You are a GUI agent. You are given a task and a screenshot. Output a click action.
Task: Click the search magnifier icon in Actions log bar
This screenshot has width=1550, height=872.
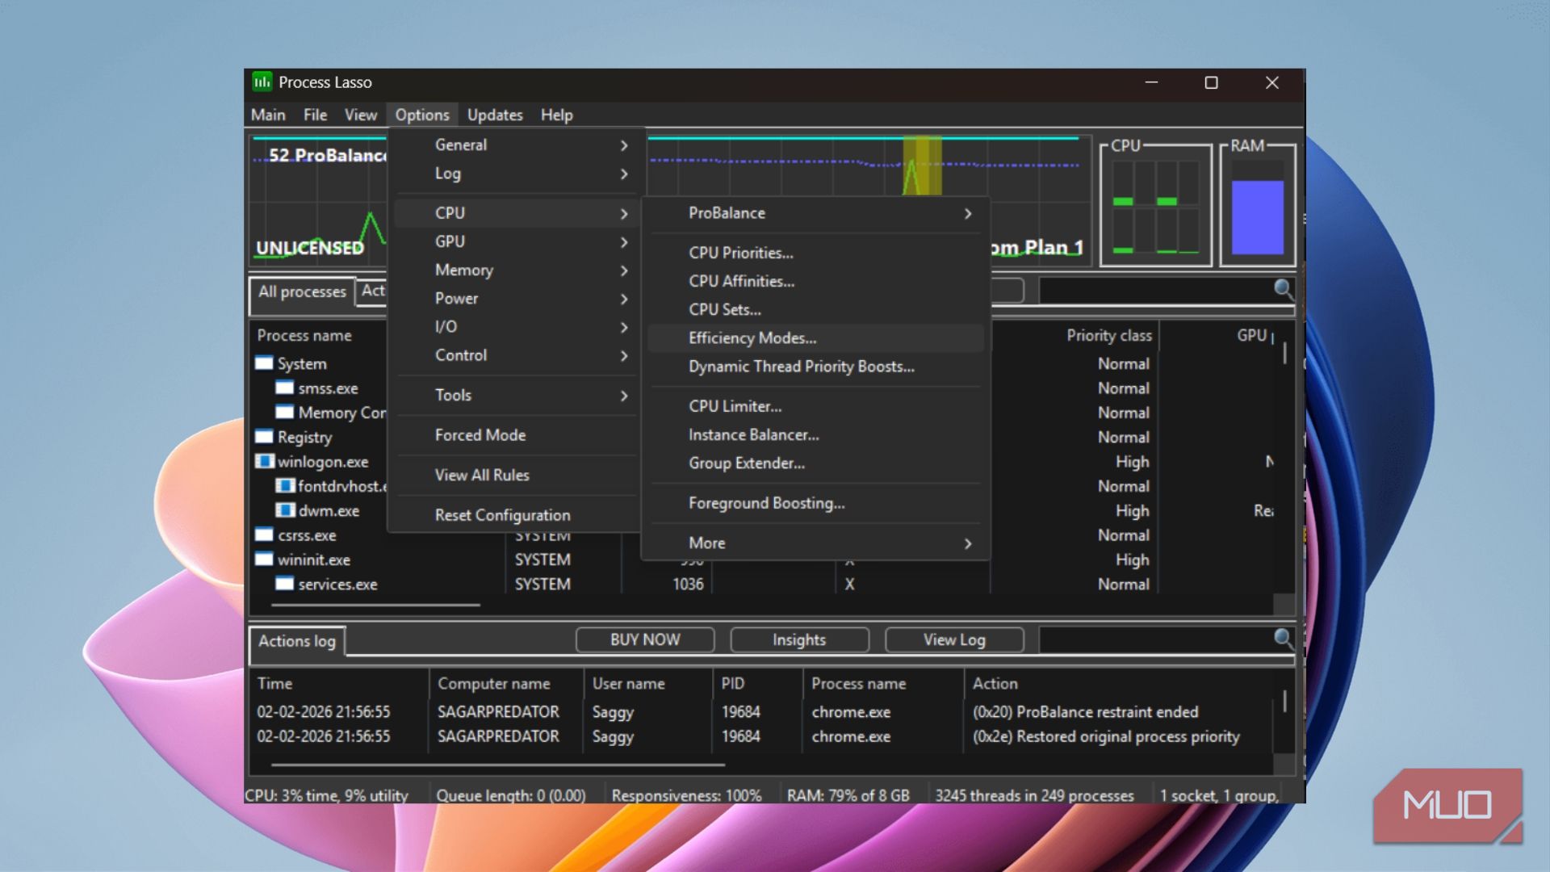(x=1283, y=639)
